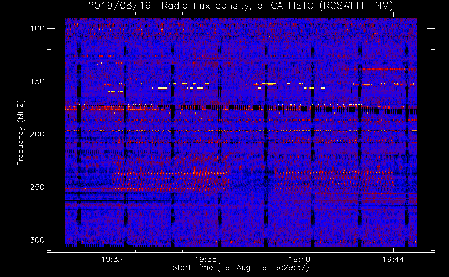The width and height of the screenshot is (449, 277).
Task: Click the 19:36 time tick label
Action: (206, 260)
